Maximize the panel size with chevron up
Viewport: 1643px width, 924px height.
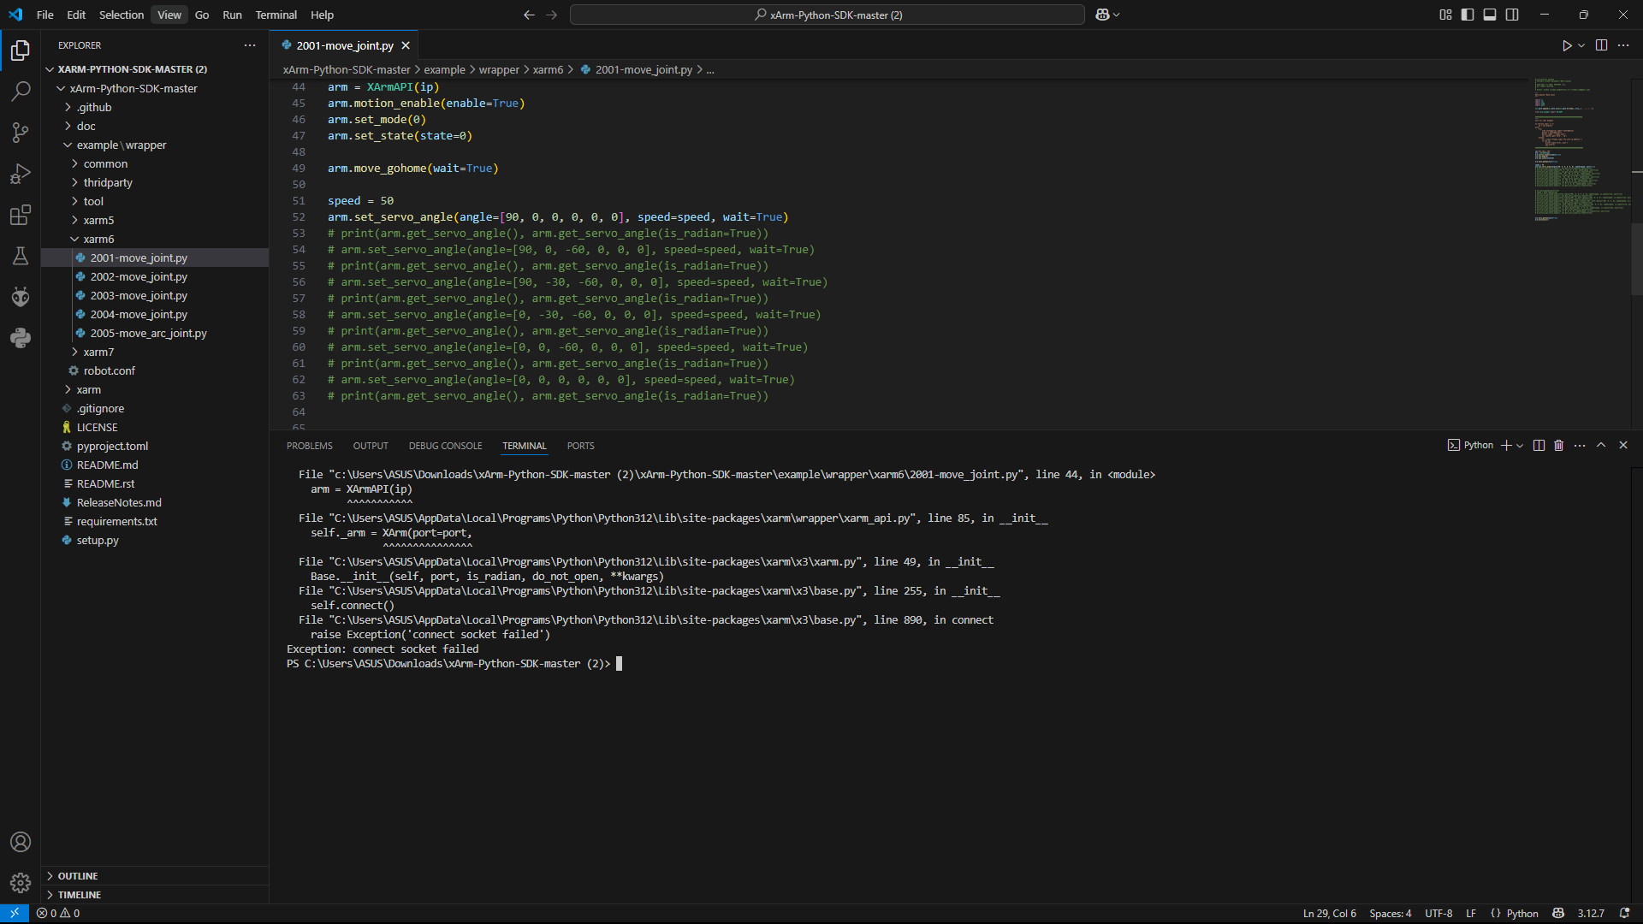click(x=1601, y=445)
